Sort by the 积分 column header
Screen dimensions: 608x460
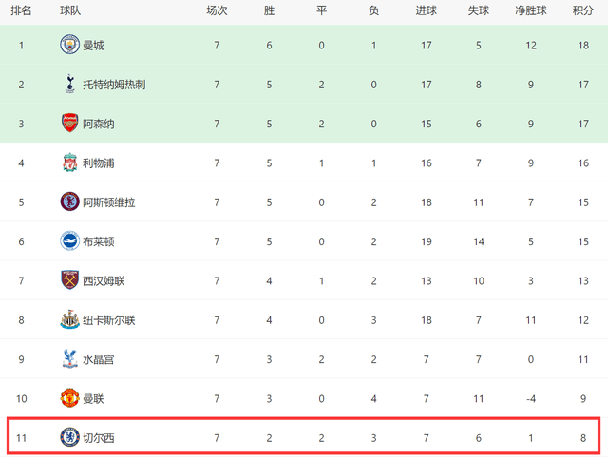(x=583, y=10)
